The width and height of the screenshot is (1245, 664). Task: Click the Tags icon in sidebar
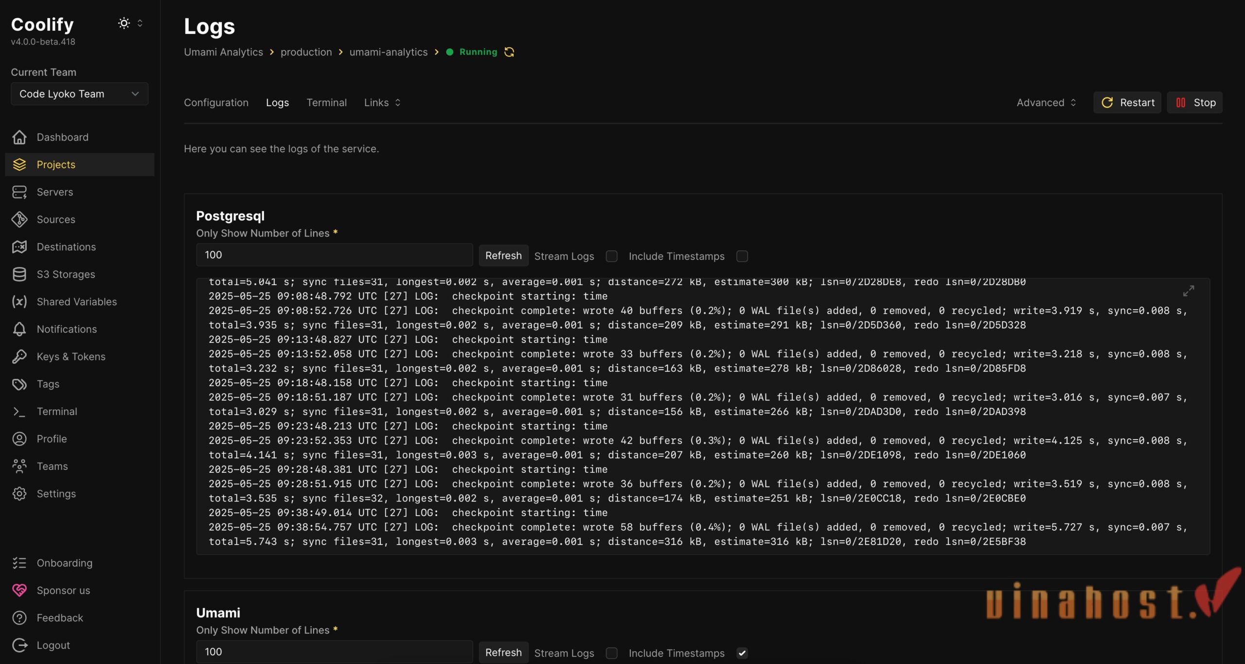tap(19, 384)
